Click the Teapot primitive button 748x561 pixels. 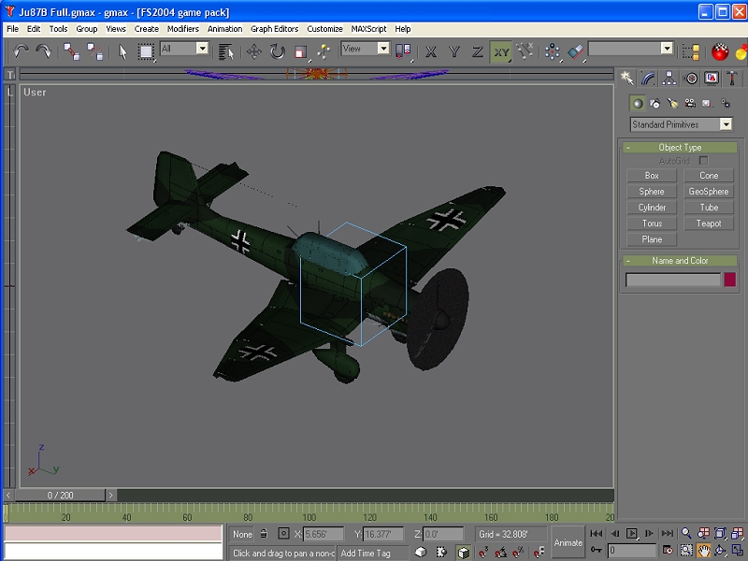click(708, 223)
